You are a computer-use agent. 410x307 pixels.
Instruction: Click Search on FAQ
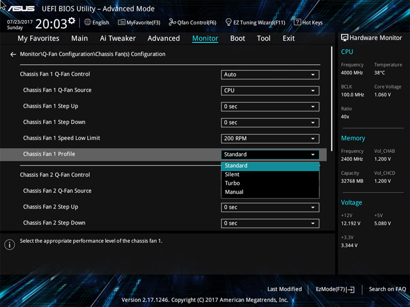387,289
